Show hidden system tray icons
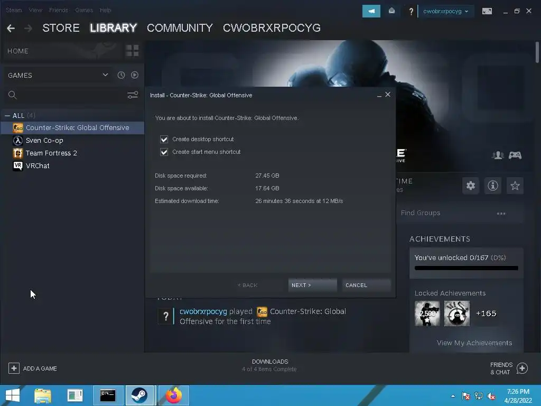 click(453, 396)
